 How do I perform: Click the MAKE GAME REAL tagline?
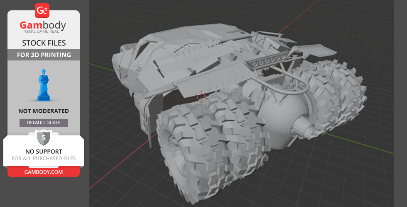coord(42,31)
